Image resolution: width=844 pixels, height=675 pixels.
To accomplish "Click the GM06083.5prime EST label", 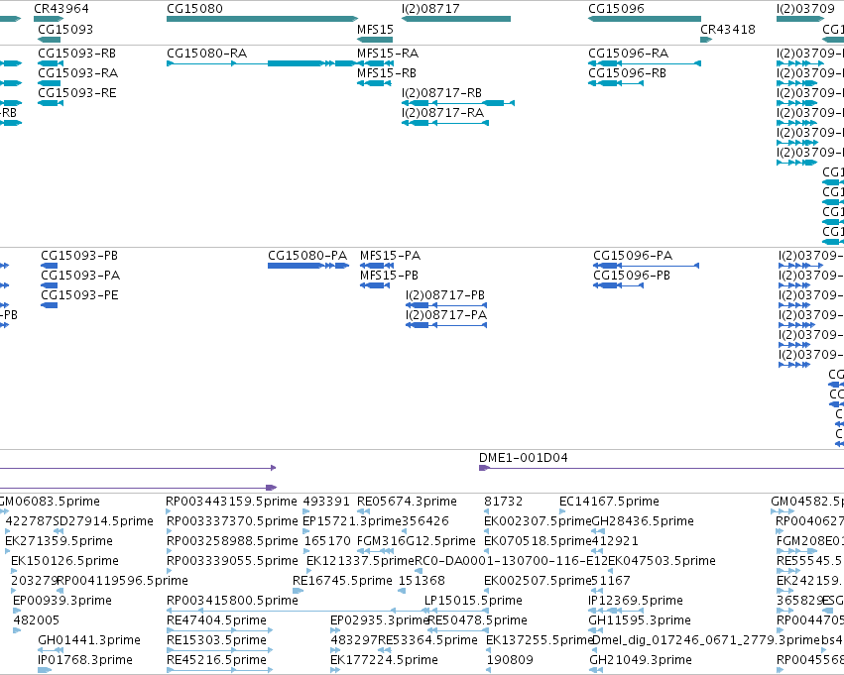I will (49, 502).
